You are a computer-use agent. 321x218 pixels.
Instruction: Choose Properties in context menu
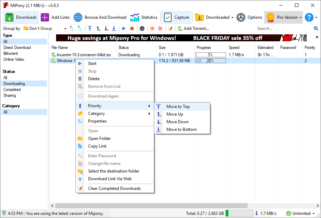tap(115, 121)
